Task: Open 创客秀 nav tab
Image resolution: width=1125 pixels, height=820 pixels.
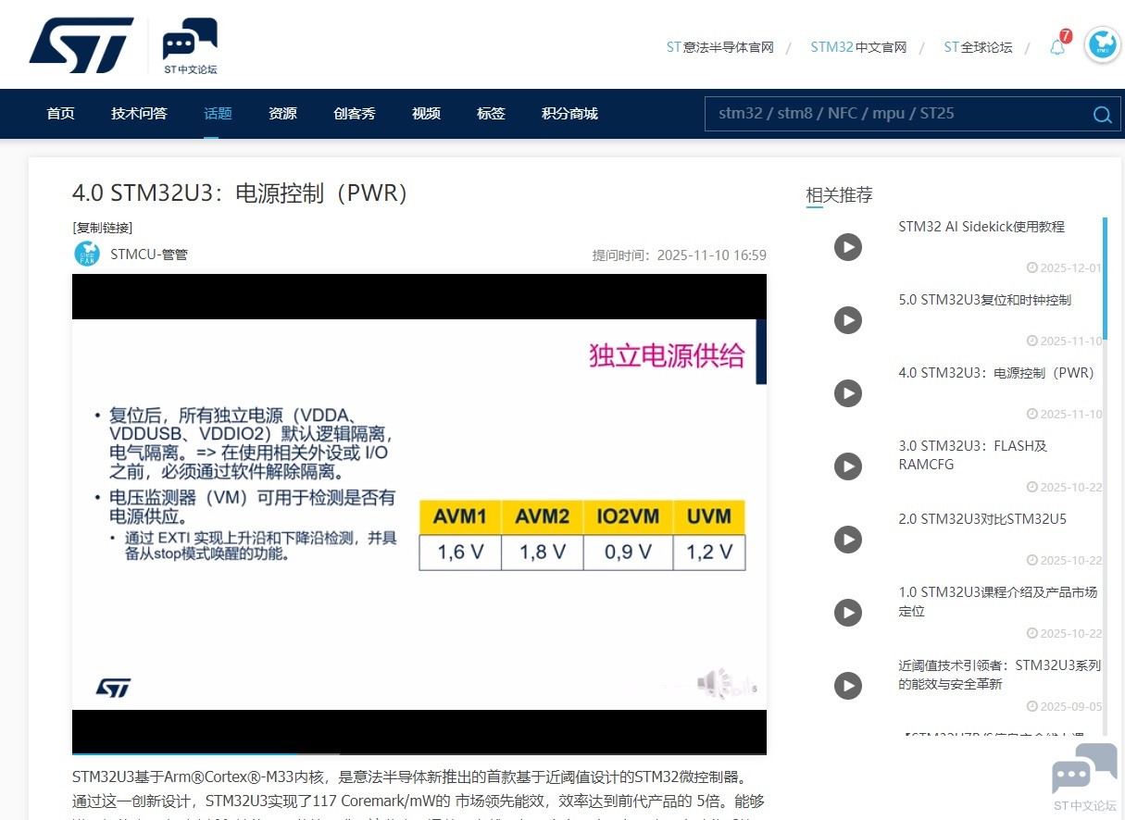Action: (x=355, y=114)
